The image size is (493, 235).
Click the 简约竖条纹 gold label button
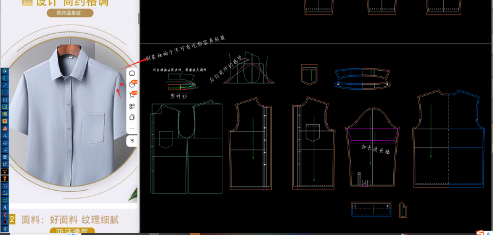tap(70, 13)
